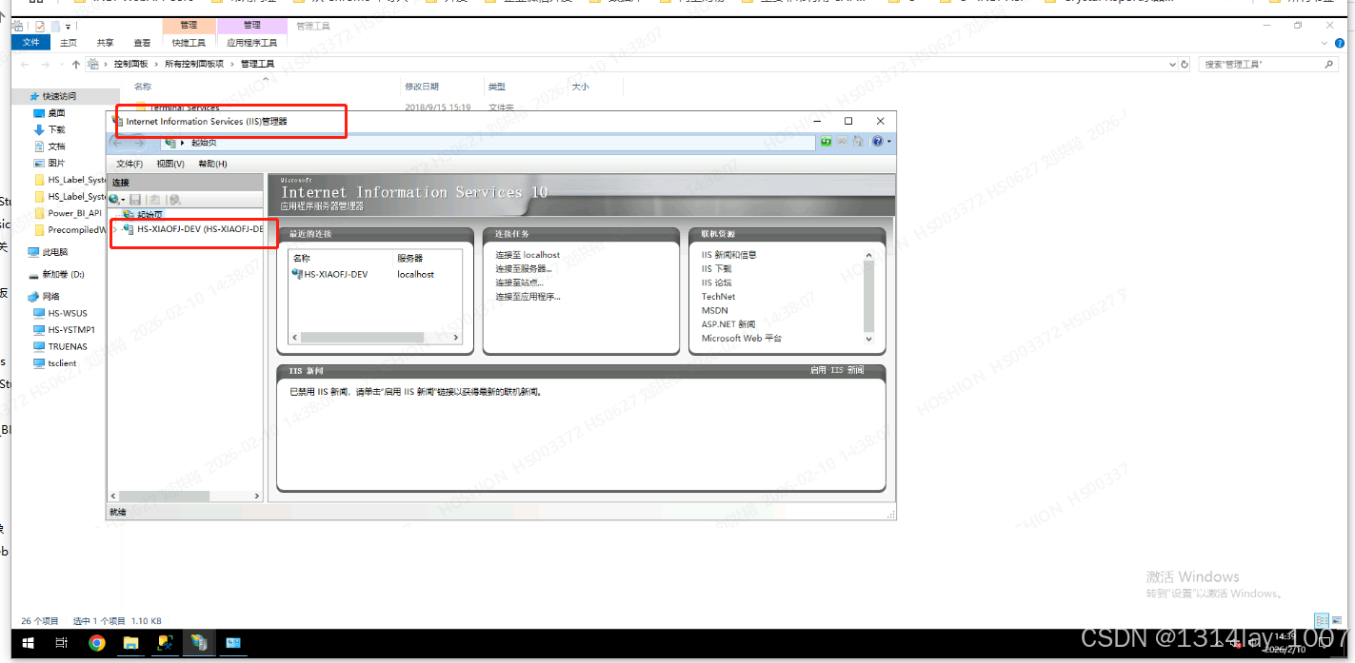Viewport: 1355px width, 663px height.
Task: Open the IIS 新闻和信息 link
Action: (729, 255)
